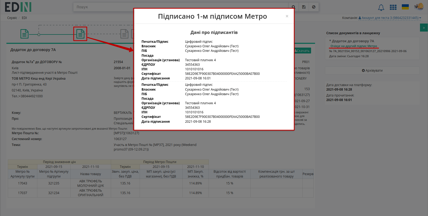Click the save search floppy icon
The width and height of the screenshot is (428, 216).
tap(304, 7)
